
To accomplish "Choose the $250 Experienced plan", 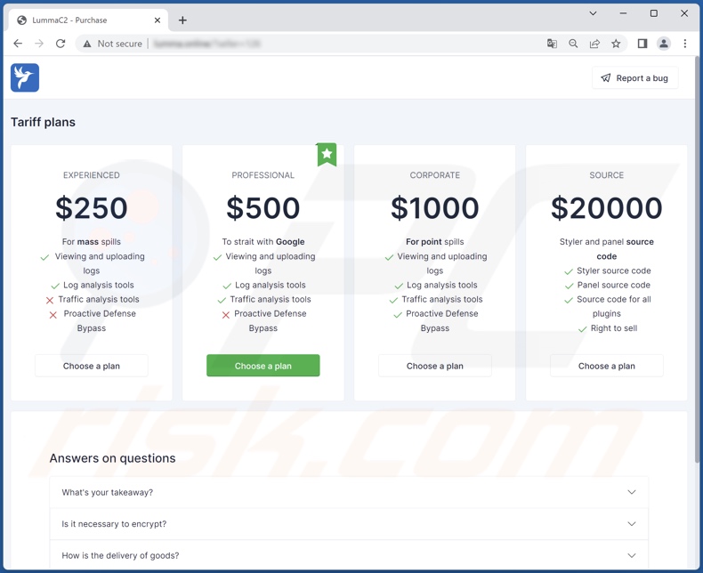I will (92, 366).
